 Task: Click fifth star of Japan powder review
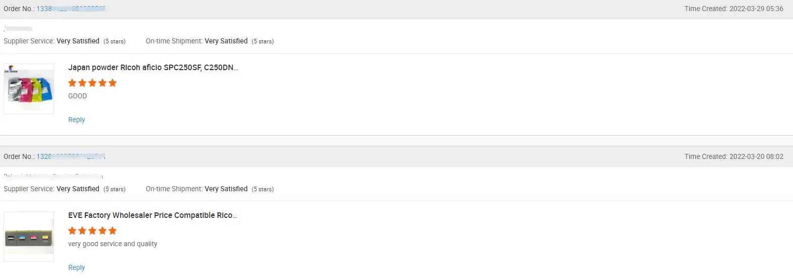pyautogui.click(x=113, y=83)
